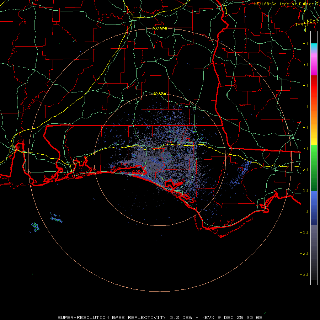Select the 40 value on the dBZ scale

(x=305, y=128)
